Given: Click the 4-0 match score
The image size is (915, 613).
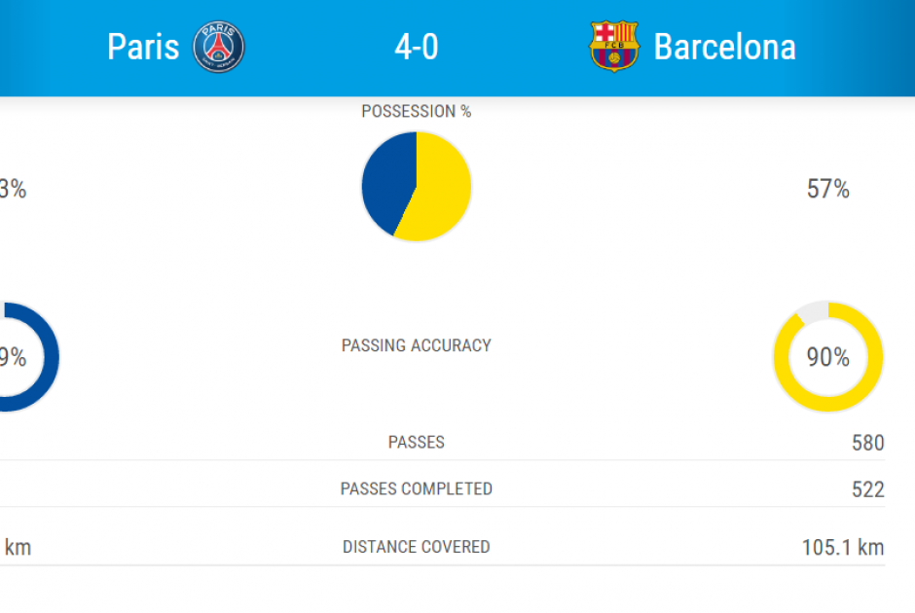Looking at the screenshot, I should tap(416, 47).
